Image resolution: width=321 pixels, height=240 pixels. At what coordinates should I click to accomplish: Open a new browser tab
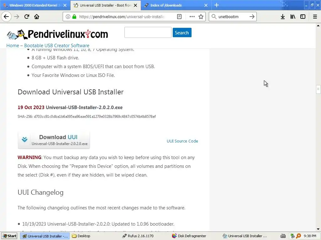(217, 5)
